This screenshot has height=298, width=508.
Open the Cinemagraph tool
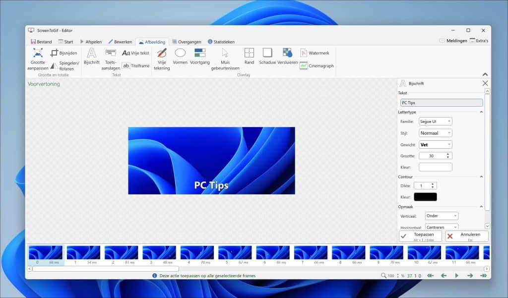(x=317, y=66)
